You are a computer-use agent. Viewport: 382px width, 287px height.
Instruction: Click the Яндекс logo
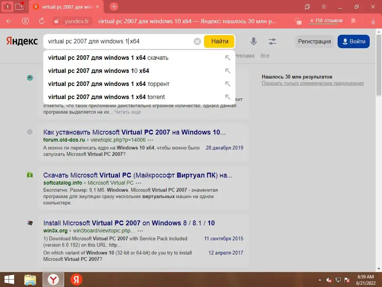click(x=22, y=41)
